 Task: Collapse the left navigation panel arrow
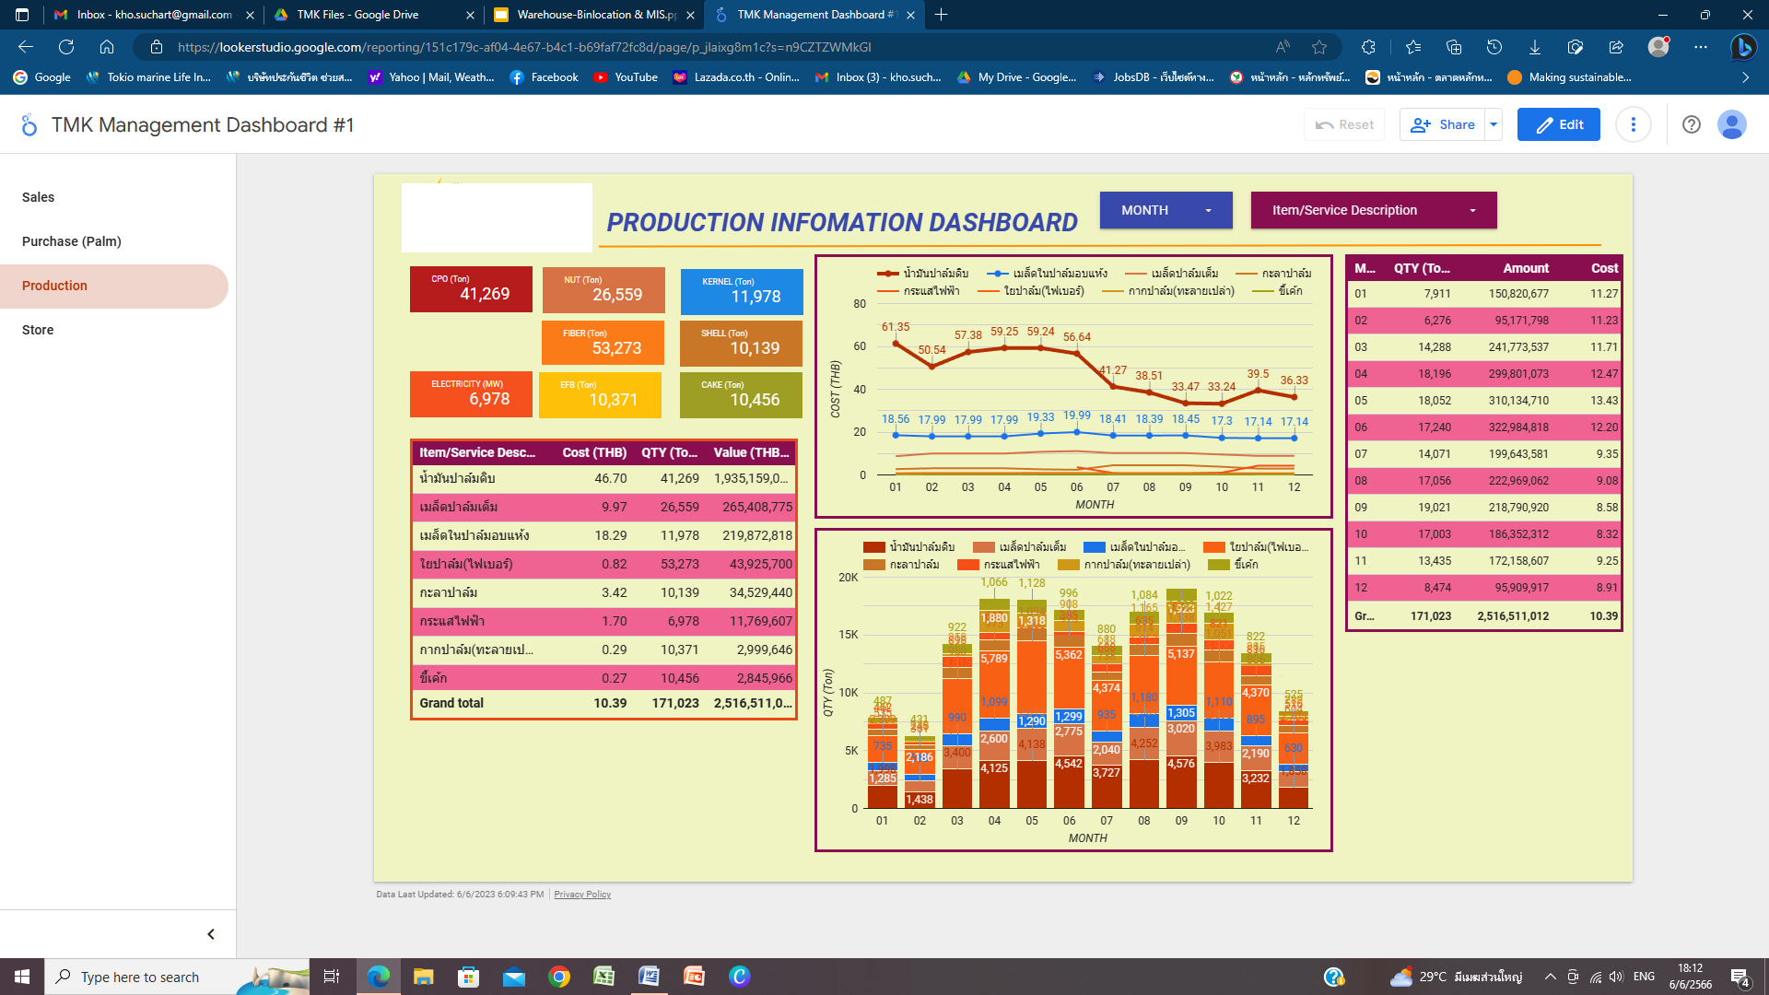click(211, 934)
